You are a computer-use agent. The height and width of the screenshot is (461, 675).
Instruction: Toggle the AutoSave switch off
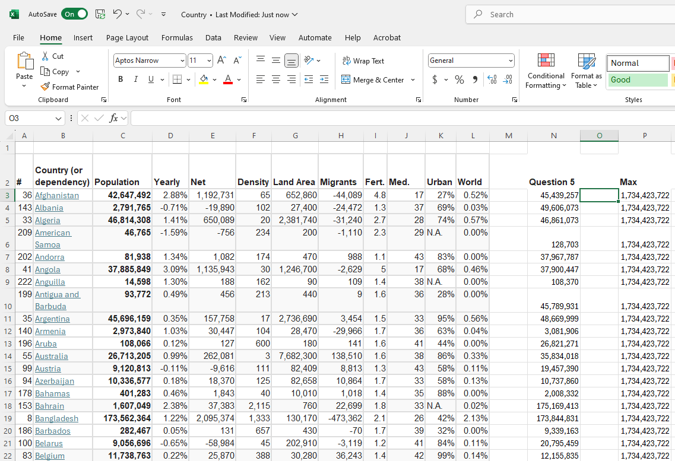pos(74,14)
